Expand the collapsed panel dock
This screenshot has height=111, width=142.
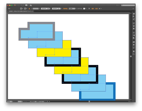tap(135, 11)
